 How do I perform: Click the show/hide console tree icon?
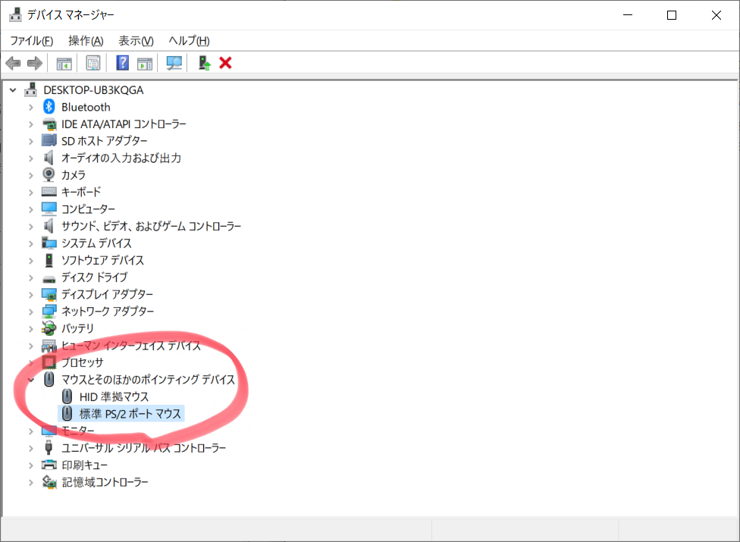[64, 63]
